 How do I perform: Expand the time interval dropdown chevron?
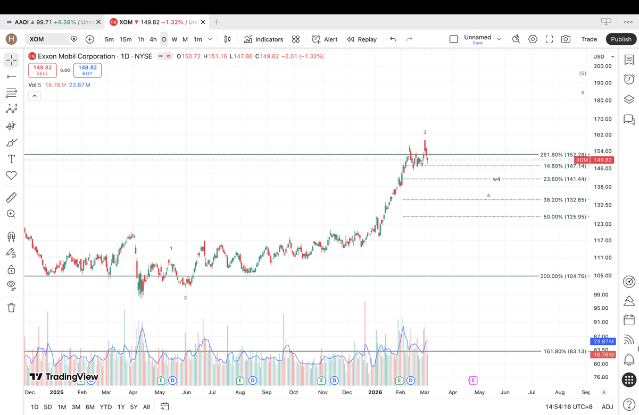pyautogui.click(x=210, y=39)
